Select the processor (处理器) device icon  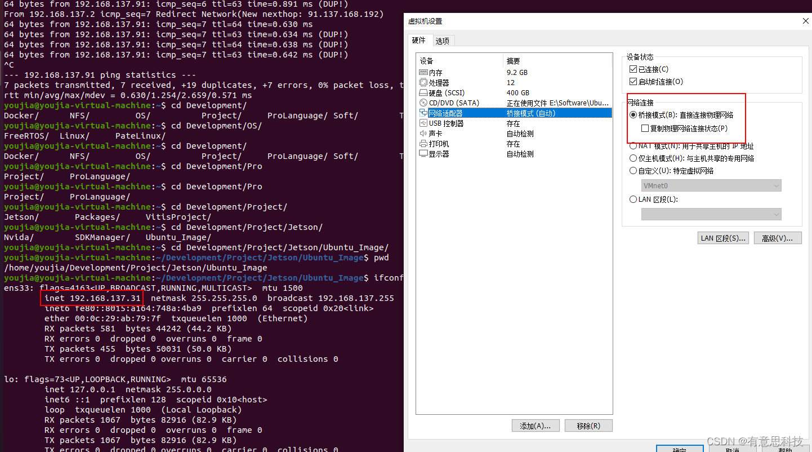point(423,83)
